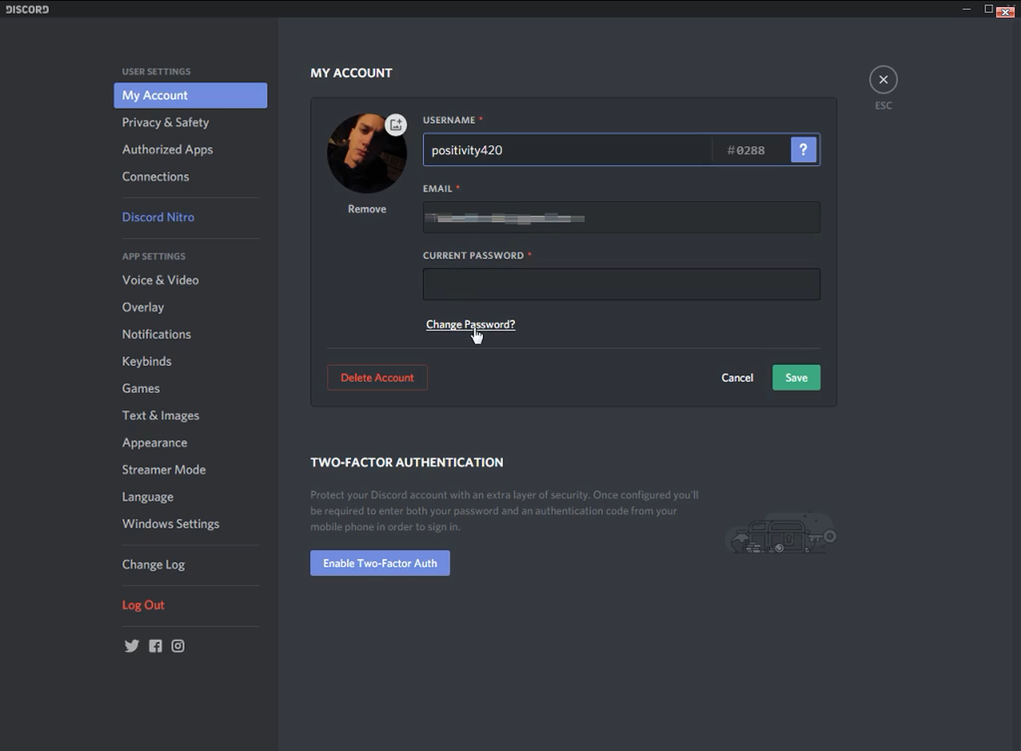Click into the Username text field

point(567,150)
